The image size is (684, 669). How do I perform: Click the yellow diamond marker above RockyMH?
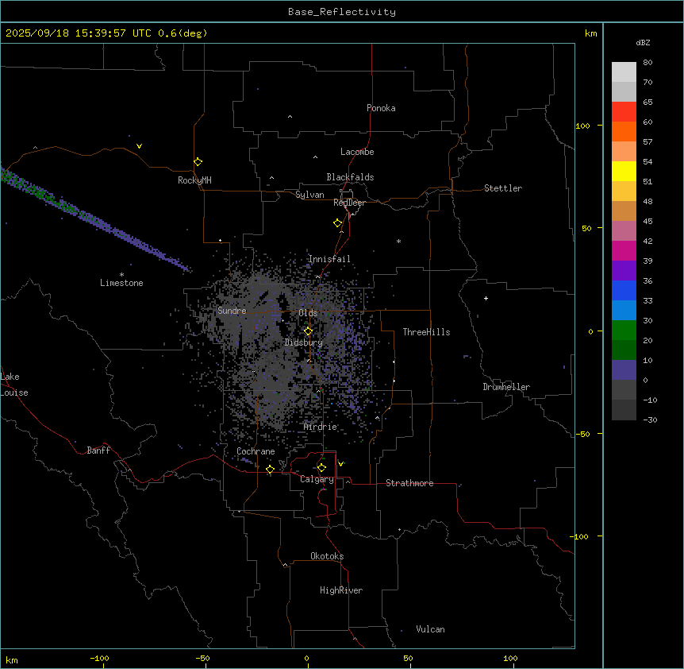point(198,161)
